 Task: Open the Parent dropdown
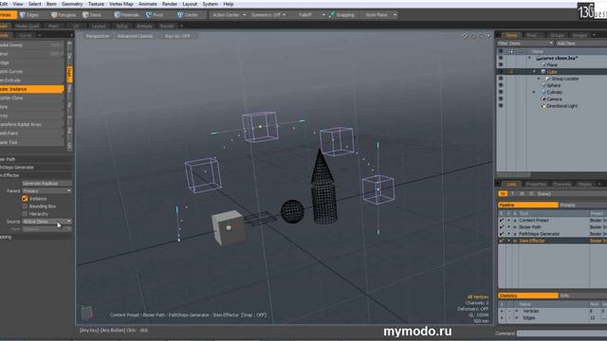point(46,190)
